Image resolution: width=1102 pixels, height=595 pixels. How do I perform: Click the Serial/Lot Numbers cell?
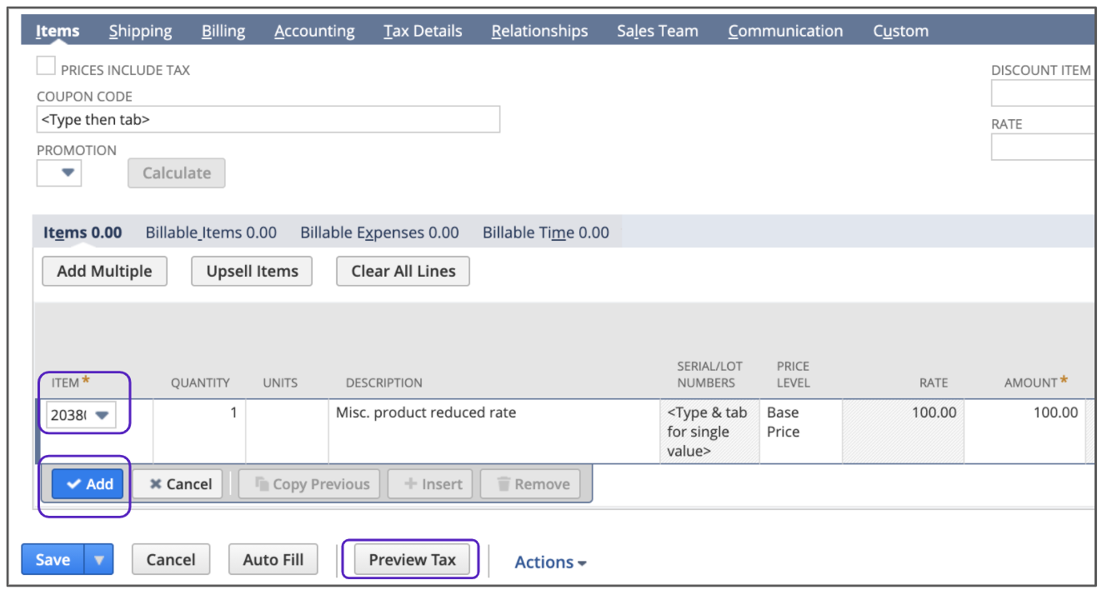tap(709, 432)
